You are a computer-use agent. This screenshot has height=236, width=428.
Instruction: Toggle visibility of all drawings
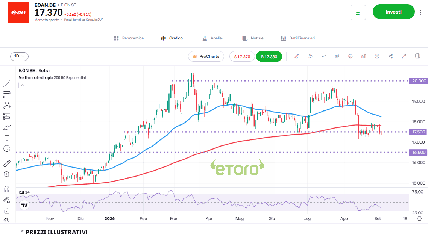(x=7, y=220)
